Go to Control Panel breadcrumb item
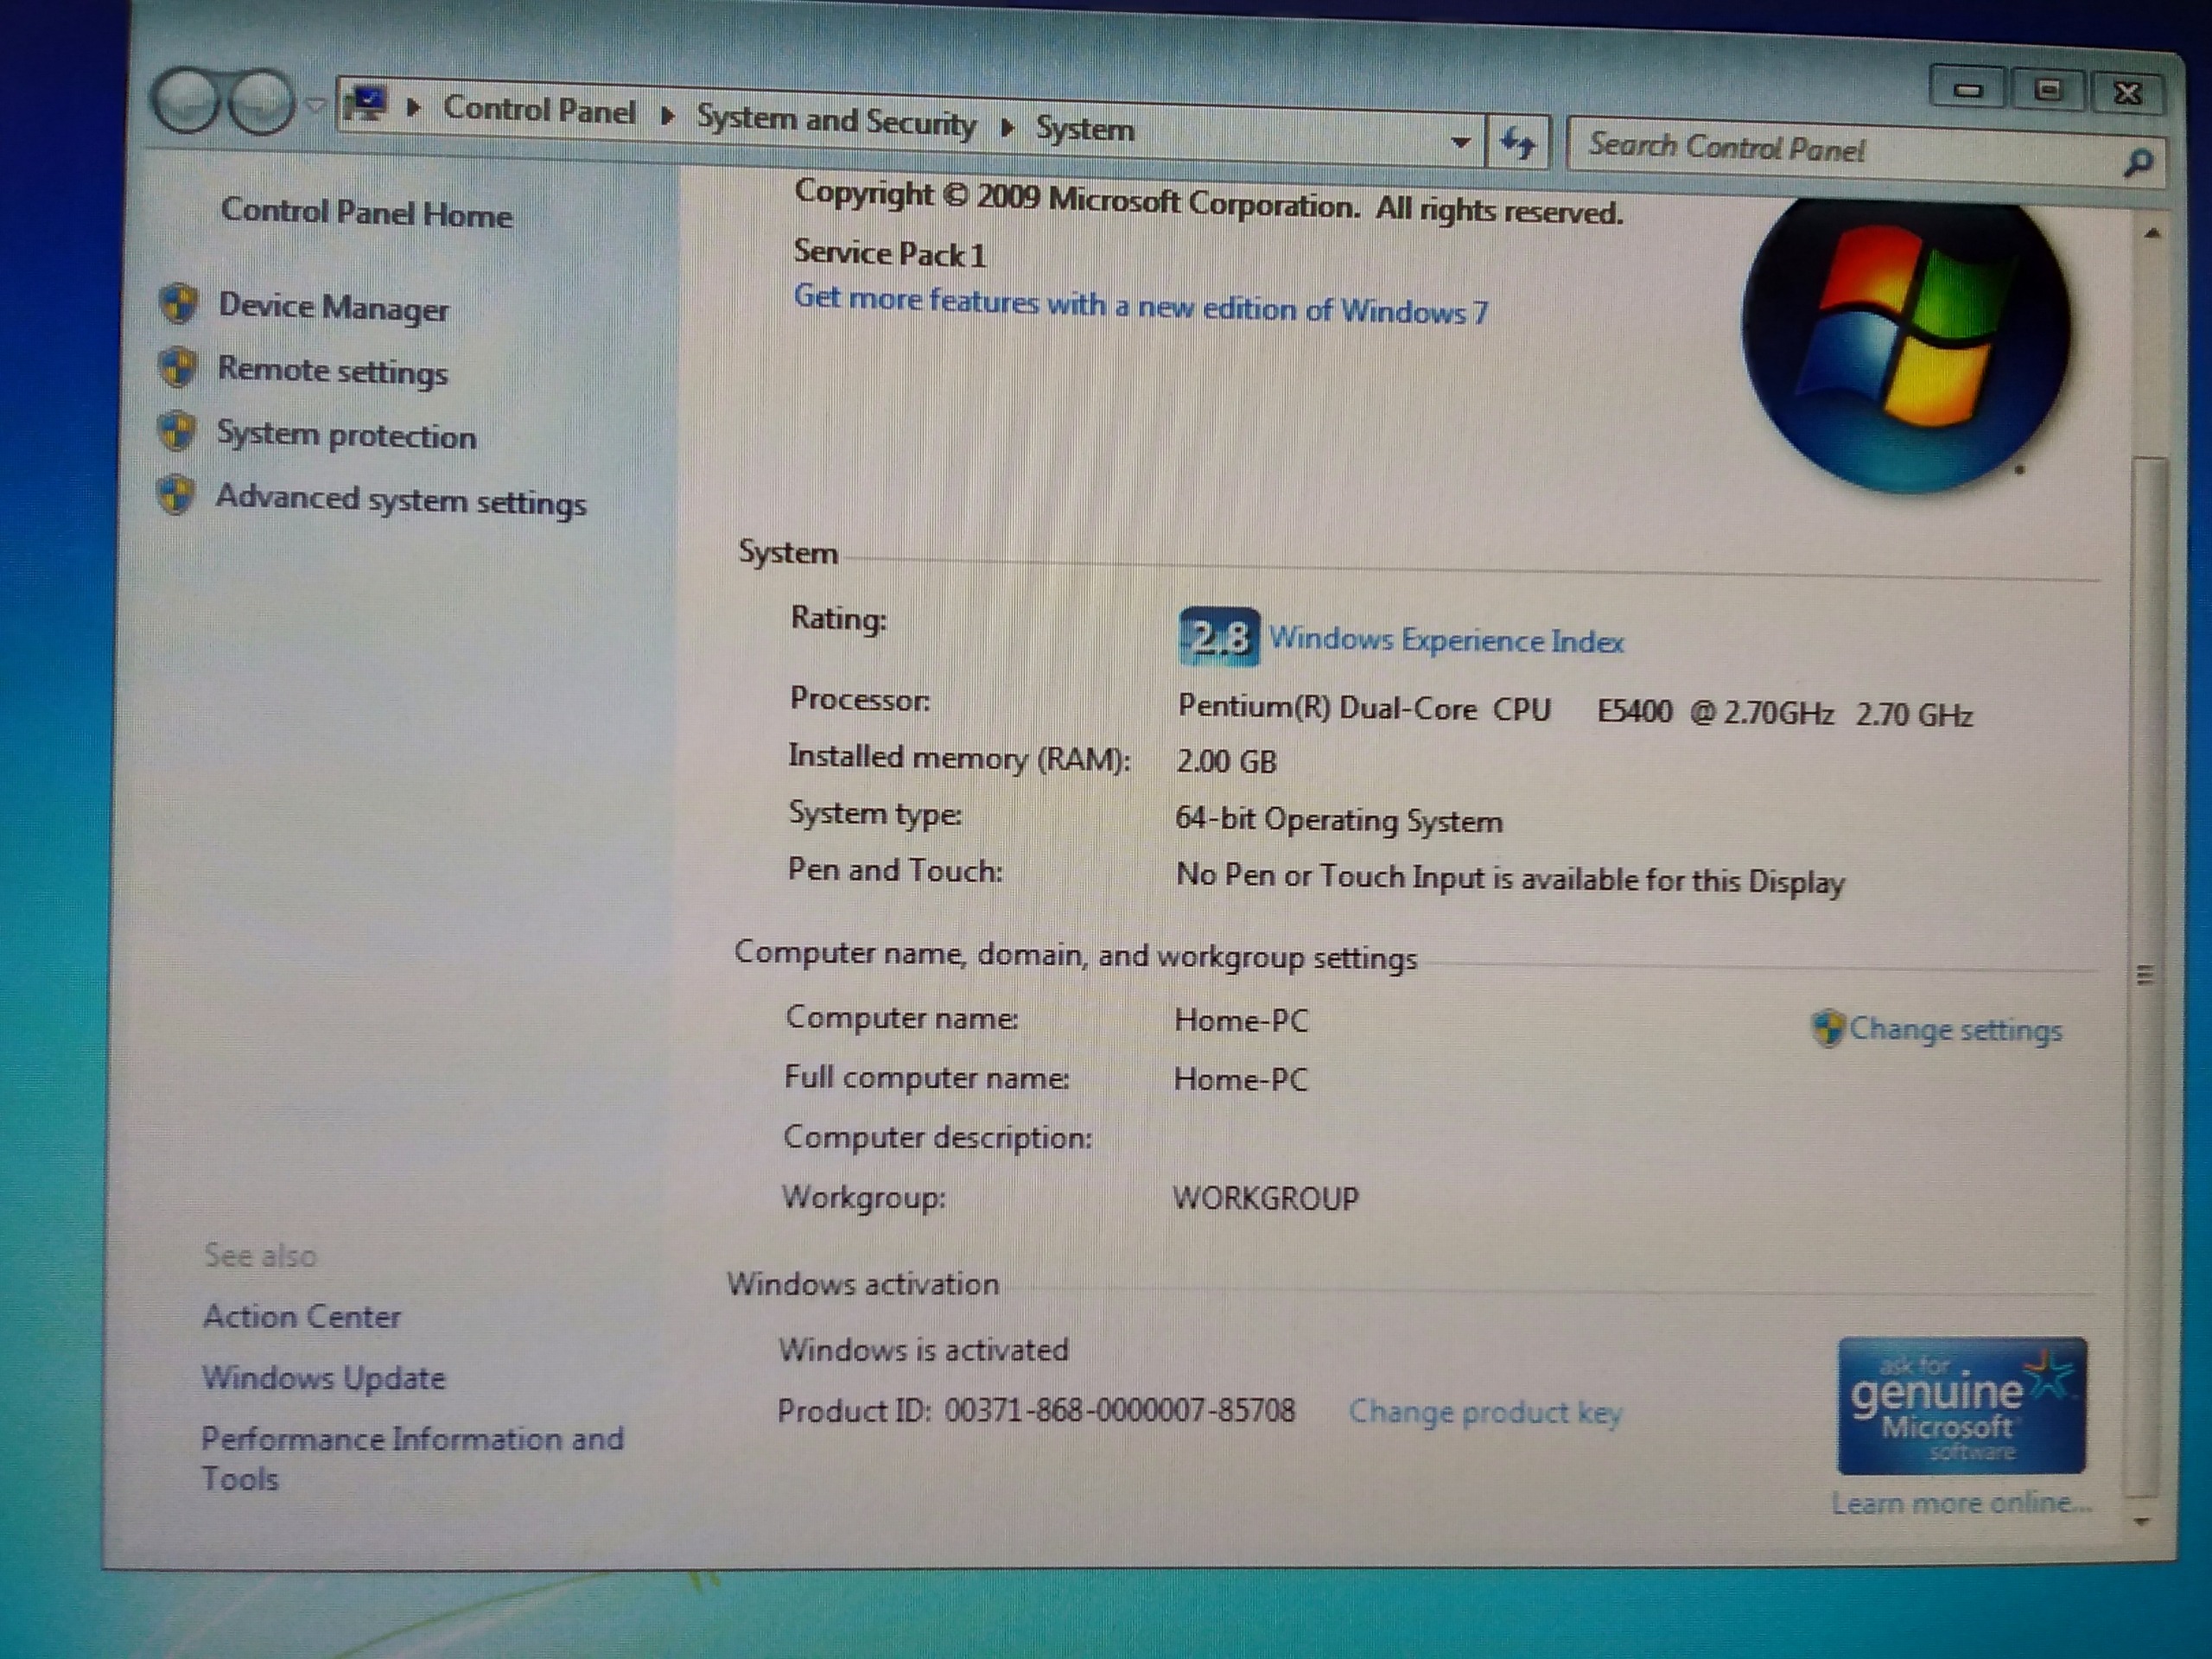This screenshot has width=2212, height=1659. click(x=539, y=110)
